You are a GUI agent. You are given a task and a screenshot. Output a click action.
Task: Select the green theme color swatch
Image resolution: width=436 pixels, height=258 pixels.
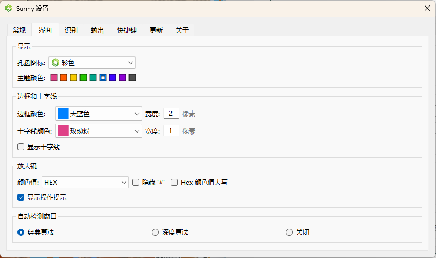click(x=83, y=78)
